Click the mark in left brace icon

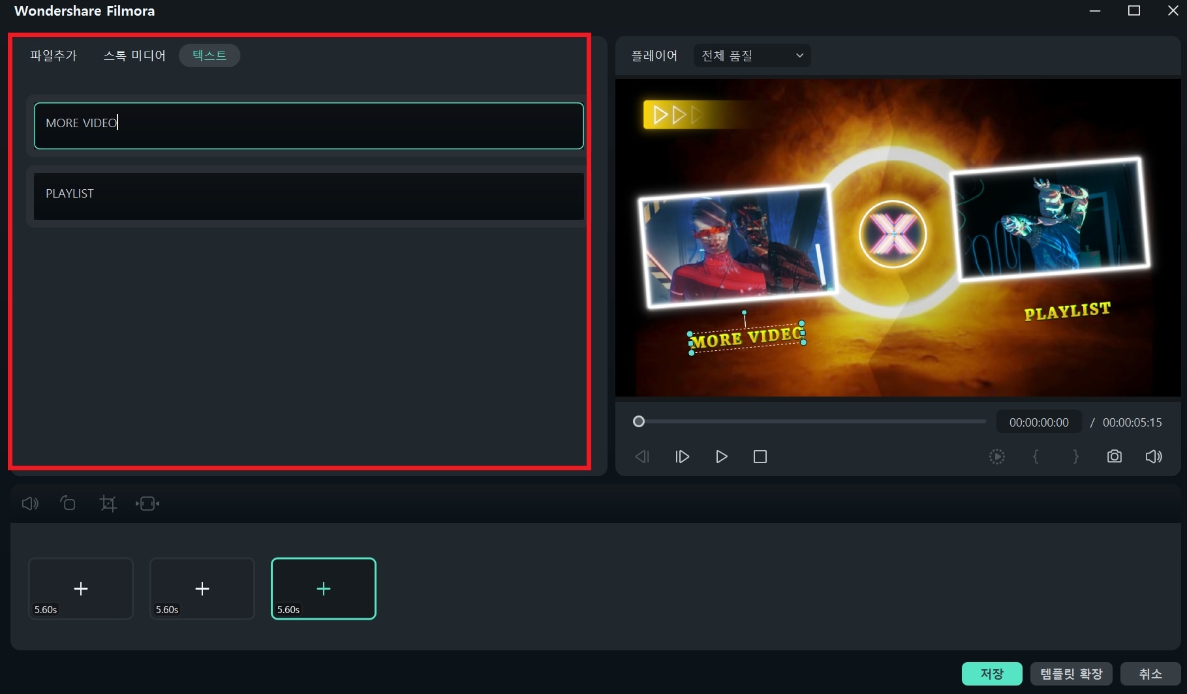[x=1036, y=457]
